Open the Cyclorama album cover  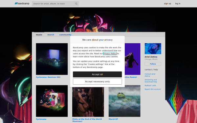[52, 101]
